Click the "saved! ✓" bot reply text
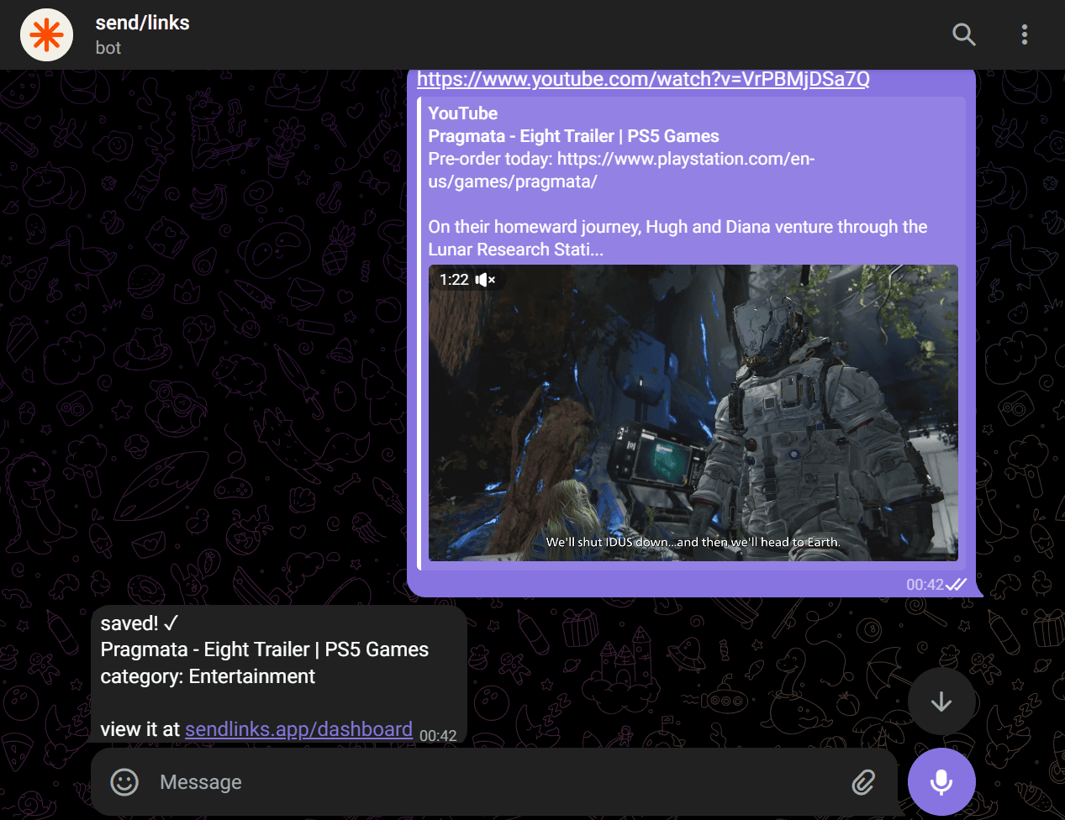This screenshot has height=820, width=1065. (x=139, y=623)
